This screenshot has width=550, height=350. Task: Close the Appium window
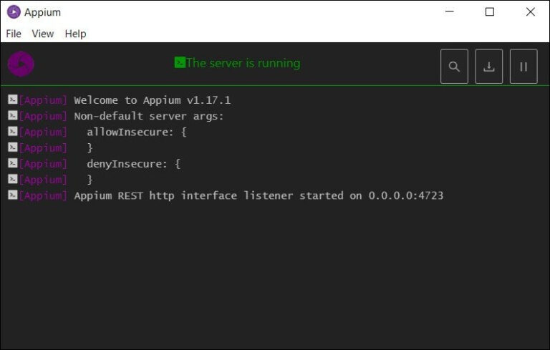pyautogui.click(x=531, y=12)
